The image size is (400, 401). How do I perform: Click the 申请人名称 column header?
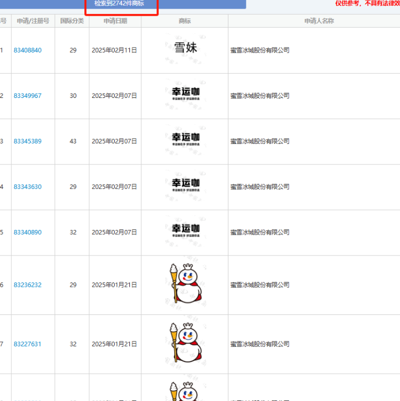coord(319,21)
